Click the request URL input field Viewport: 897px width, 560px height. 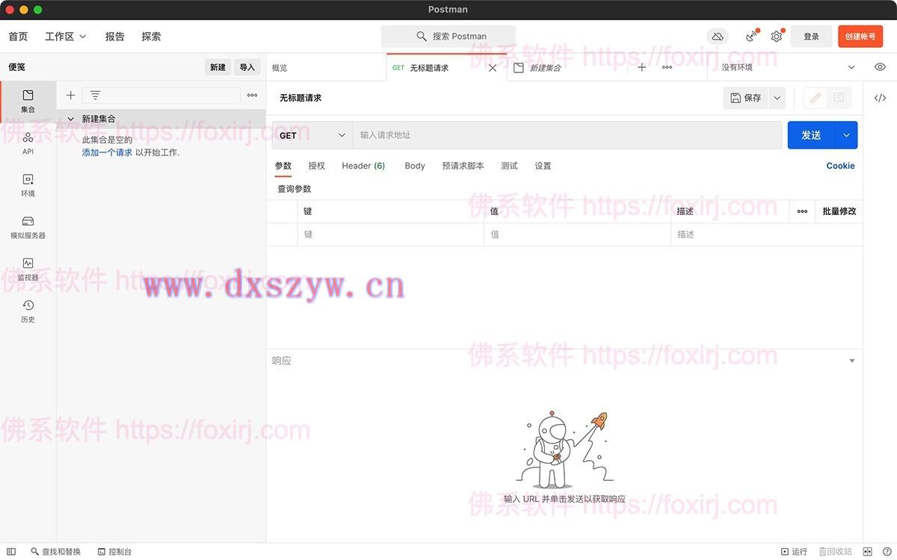(x=567, y=135)
